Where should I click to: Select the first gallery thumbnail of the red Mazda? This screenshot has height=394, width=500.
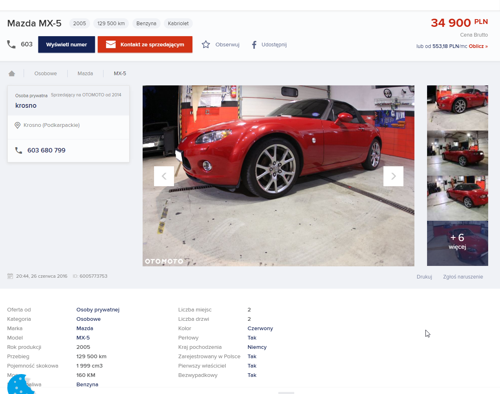pos(457,108)
